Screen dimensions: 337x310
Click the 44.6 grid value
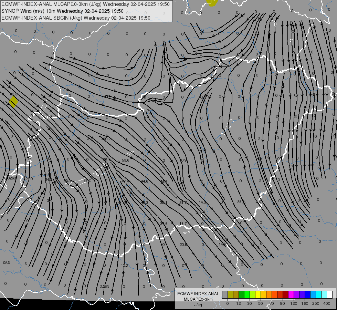[145, 182]
